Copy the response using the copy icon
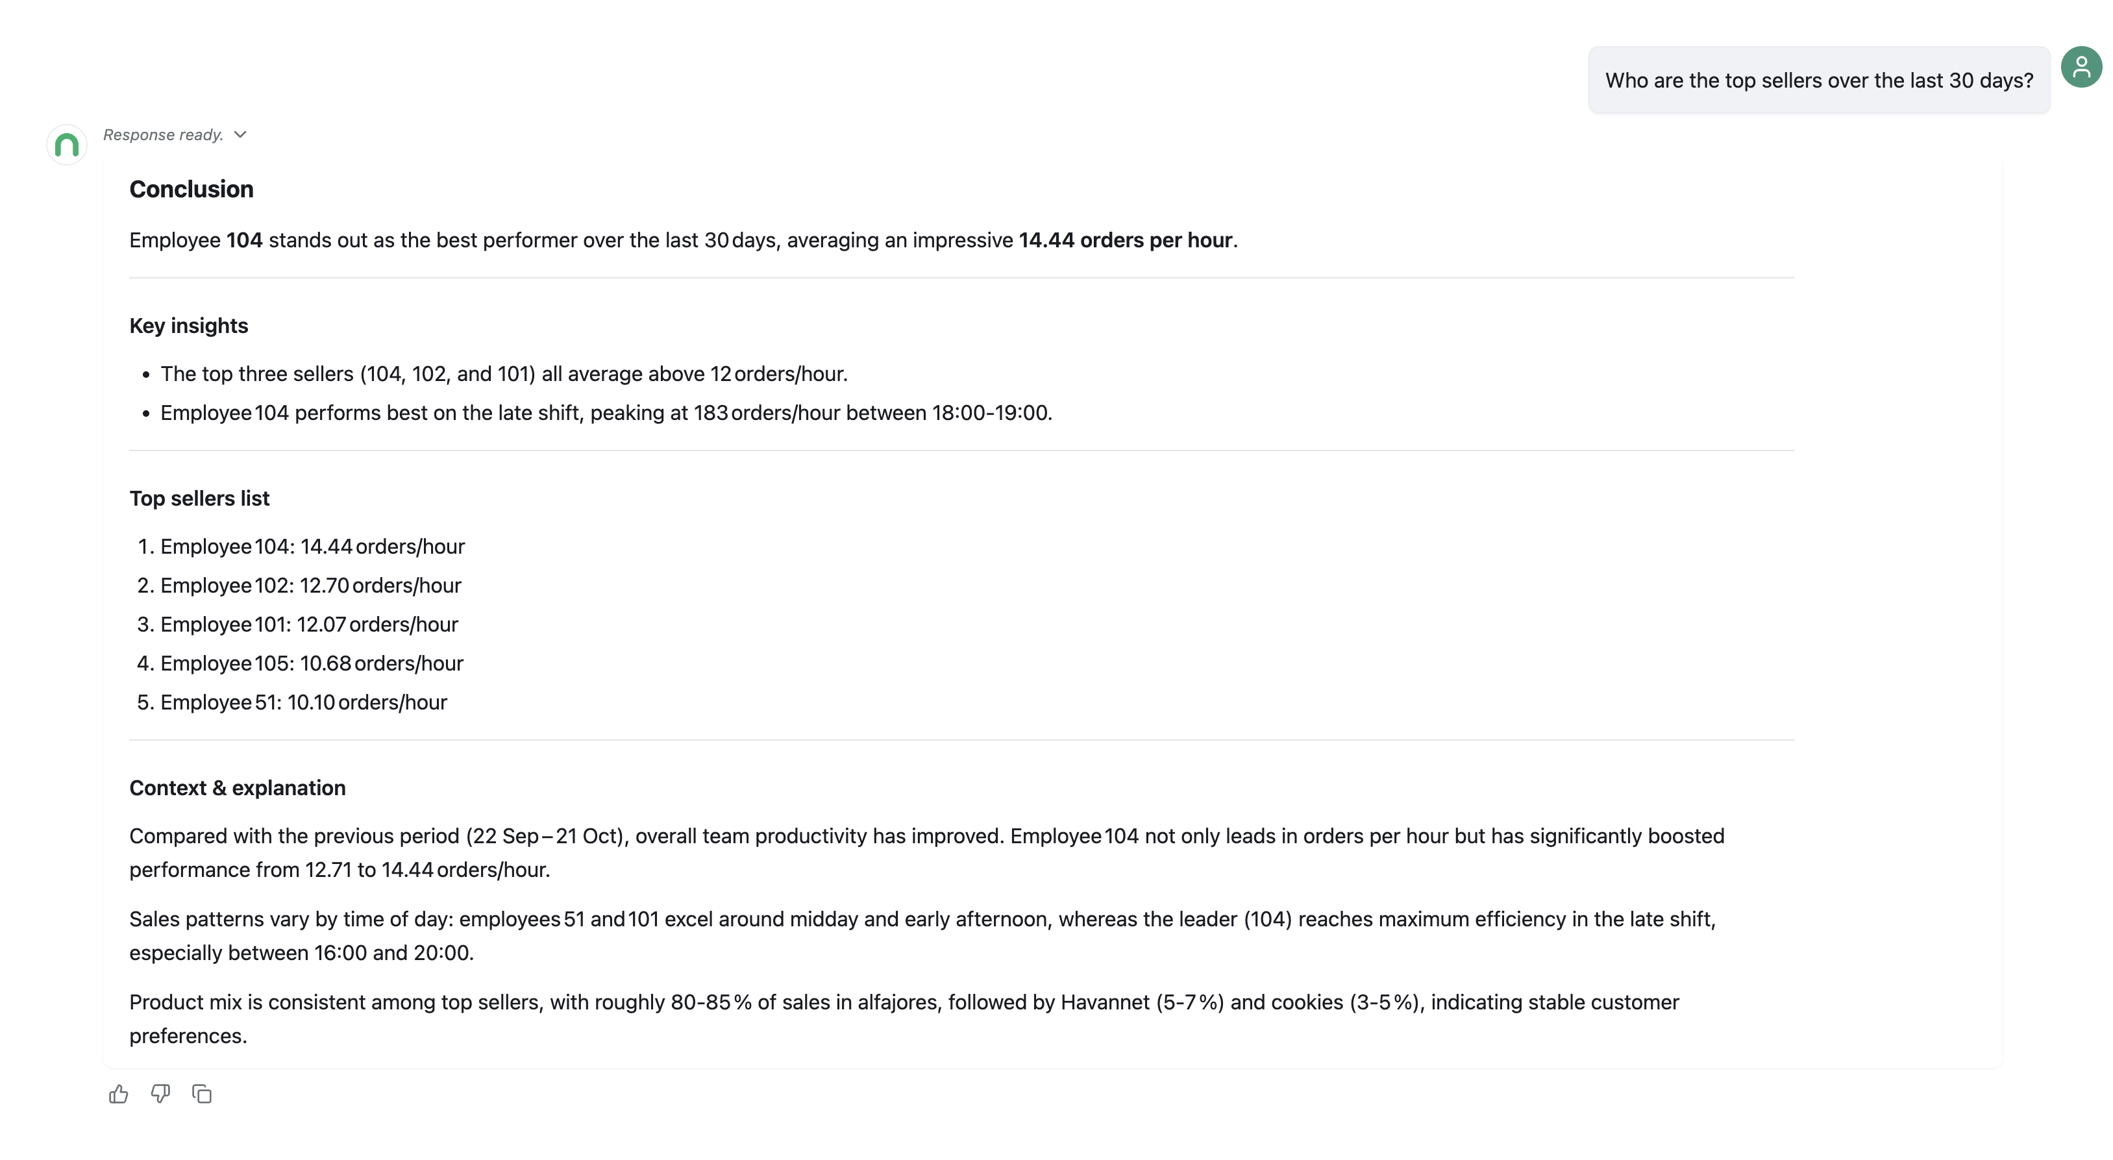2113x1160 pixels. (202, 1094)
